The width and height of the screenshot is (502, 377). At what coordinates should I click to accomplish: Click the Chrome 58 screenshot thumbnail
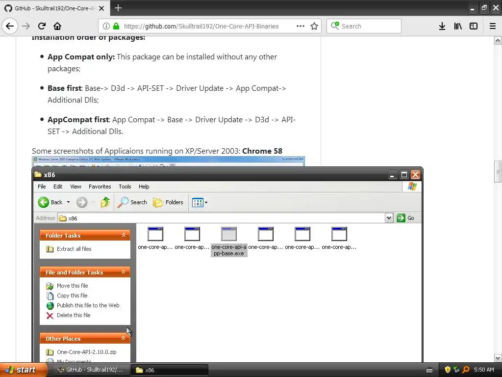(168, 162)
